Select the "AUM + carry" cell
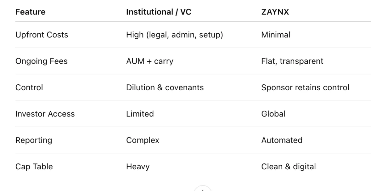371x191 pixels. click(150, 61)
